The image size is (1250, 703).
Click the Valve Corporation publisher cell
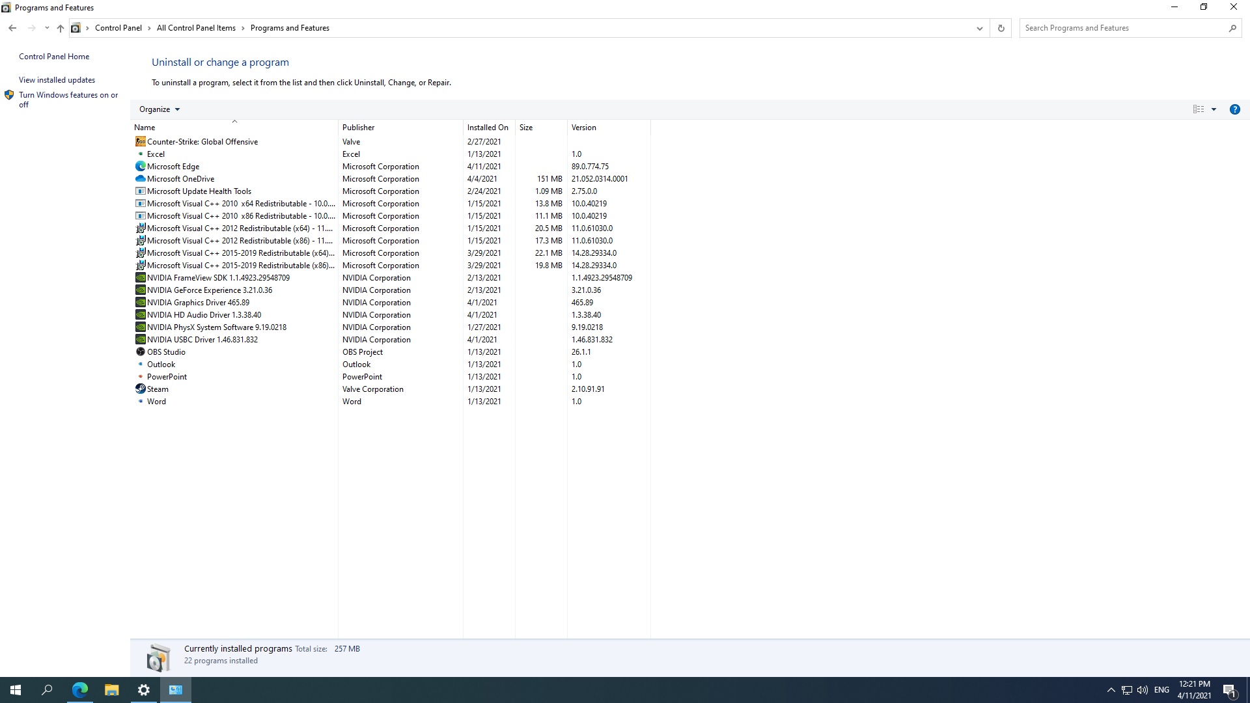pyautogui.click(x=373, y=389)
